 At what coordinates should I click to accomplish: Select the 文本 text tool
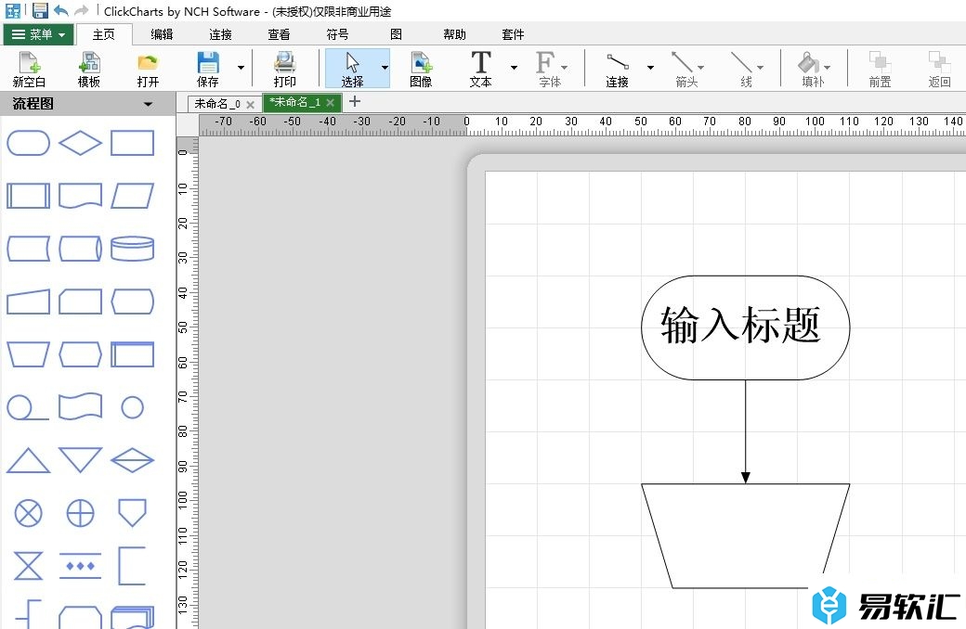tap(480, 69)
